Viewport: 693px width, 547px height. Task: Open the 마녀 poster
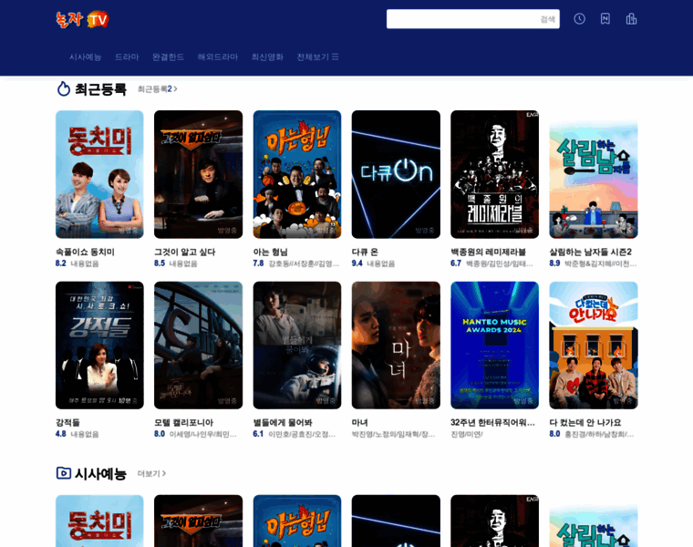coord(396,346)
